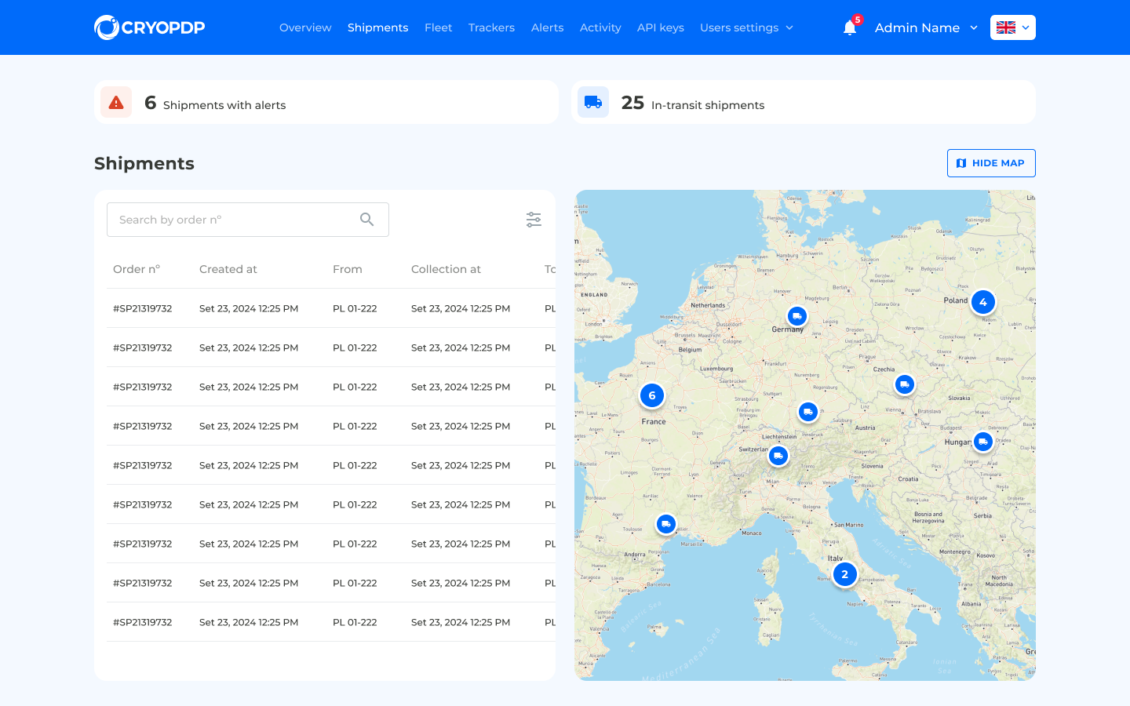Navigate to Trackers
Screen dimensions: 1130x706
491,27
